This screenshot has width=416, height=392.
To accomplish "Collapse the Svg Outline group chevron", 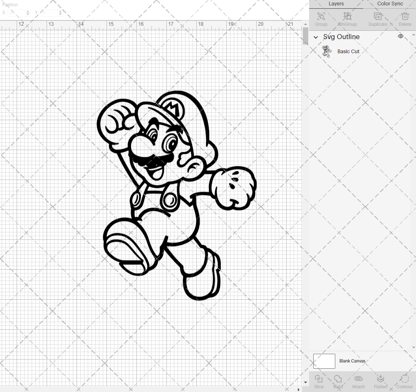I will (x=316, y=37).
